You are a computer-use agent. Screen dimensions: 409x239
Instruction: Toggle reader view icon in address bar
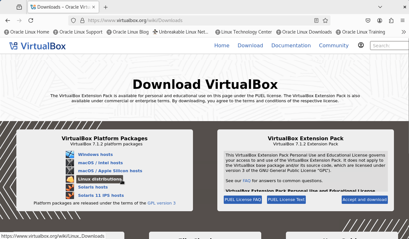[x=316, y=20]
